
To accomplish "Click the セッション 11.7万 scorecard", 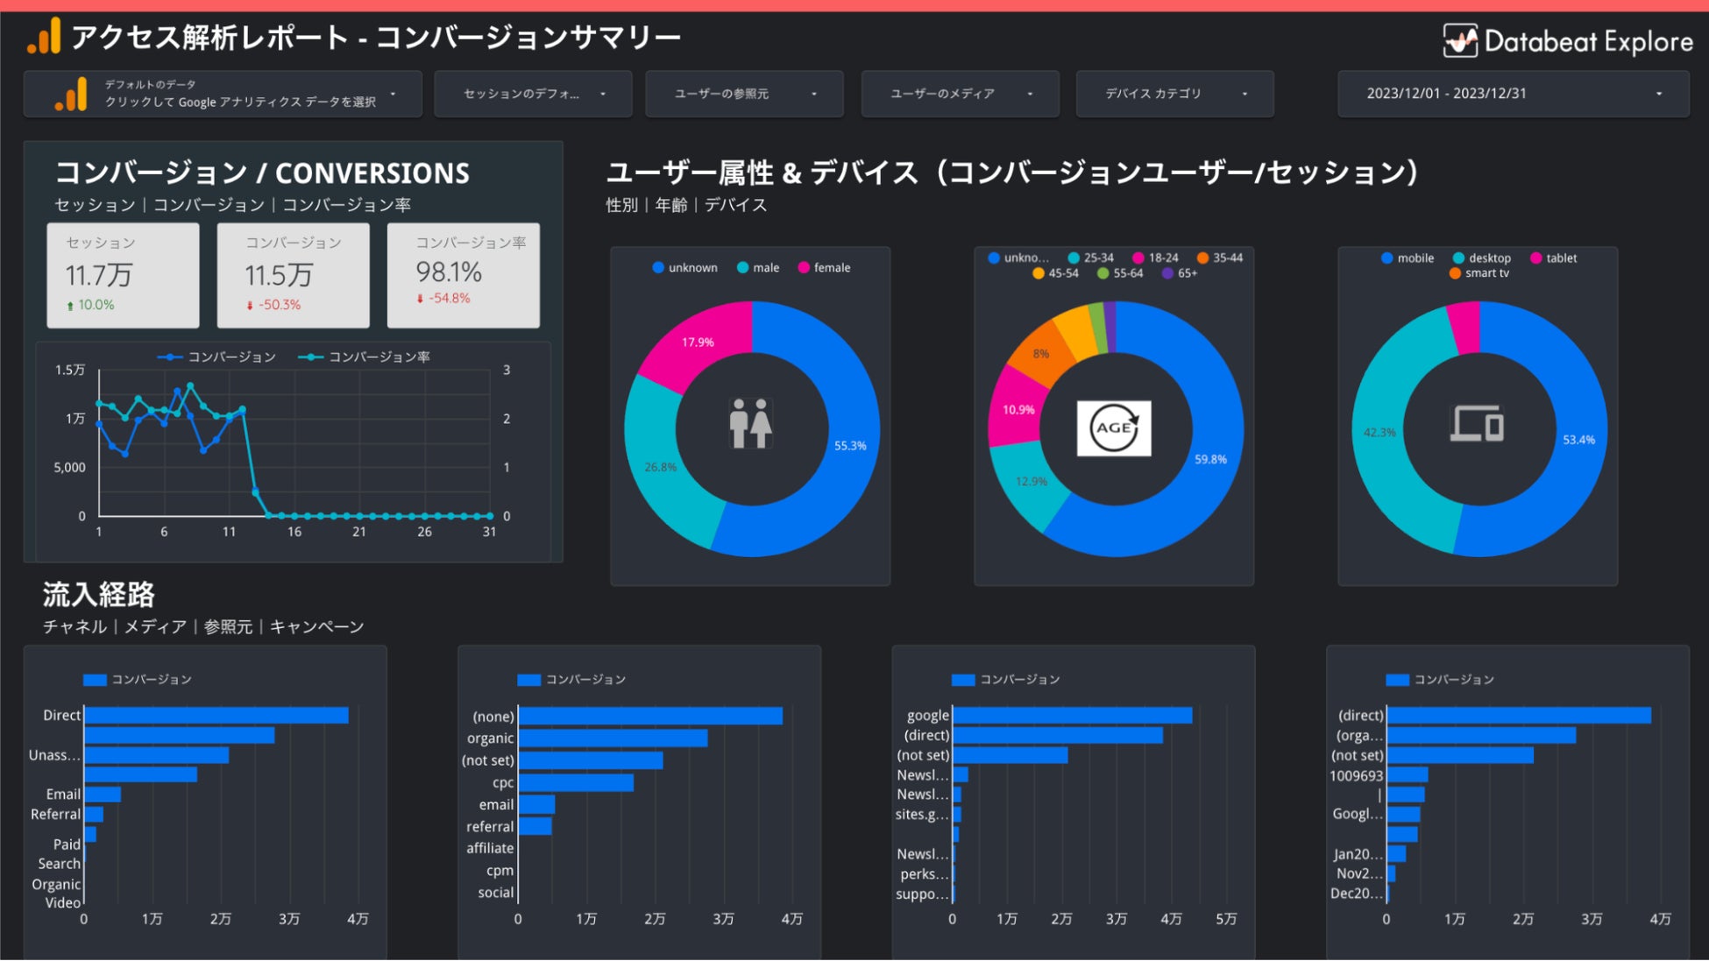I will 123,275.
